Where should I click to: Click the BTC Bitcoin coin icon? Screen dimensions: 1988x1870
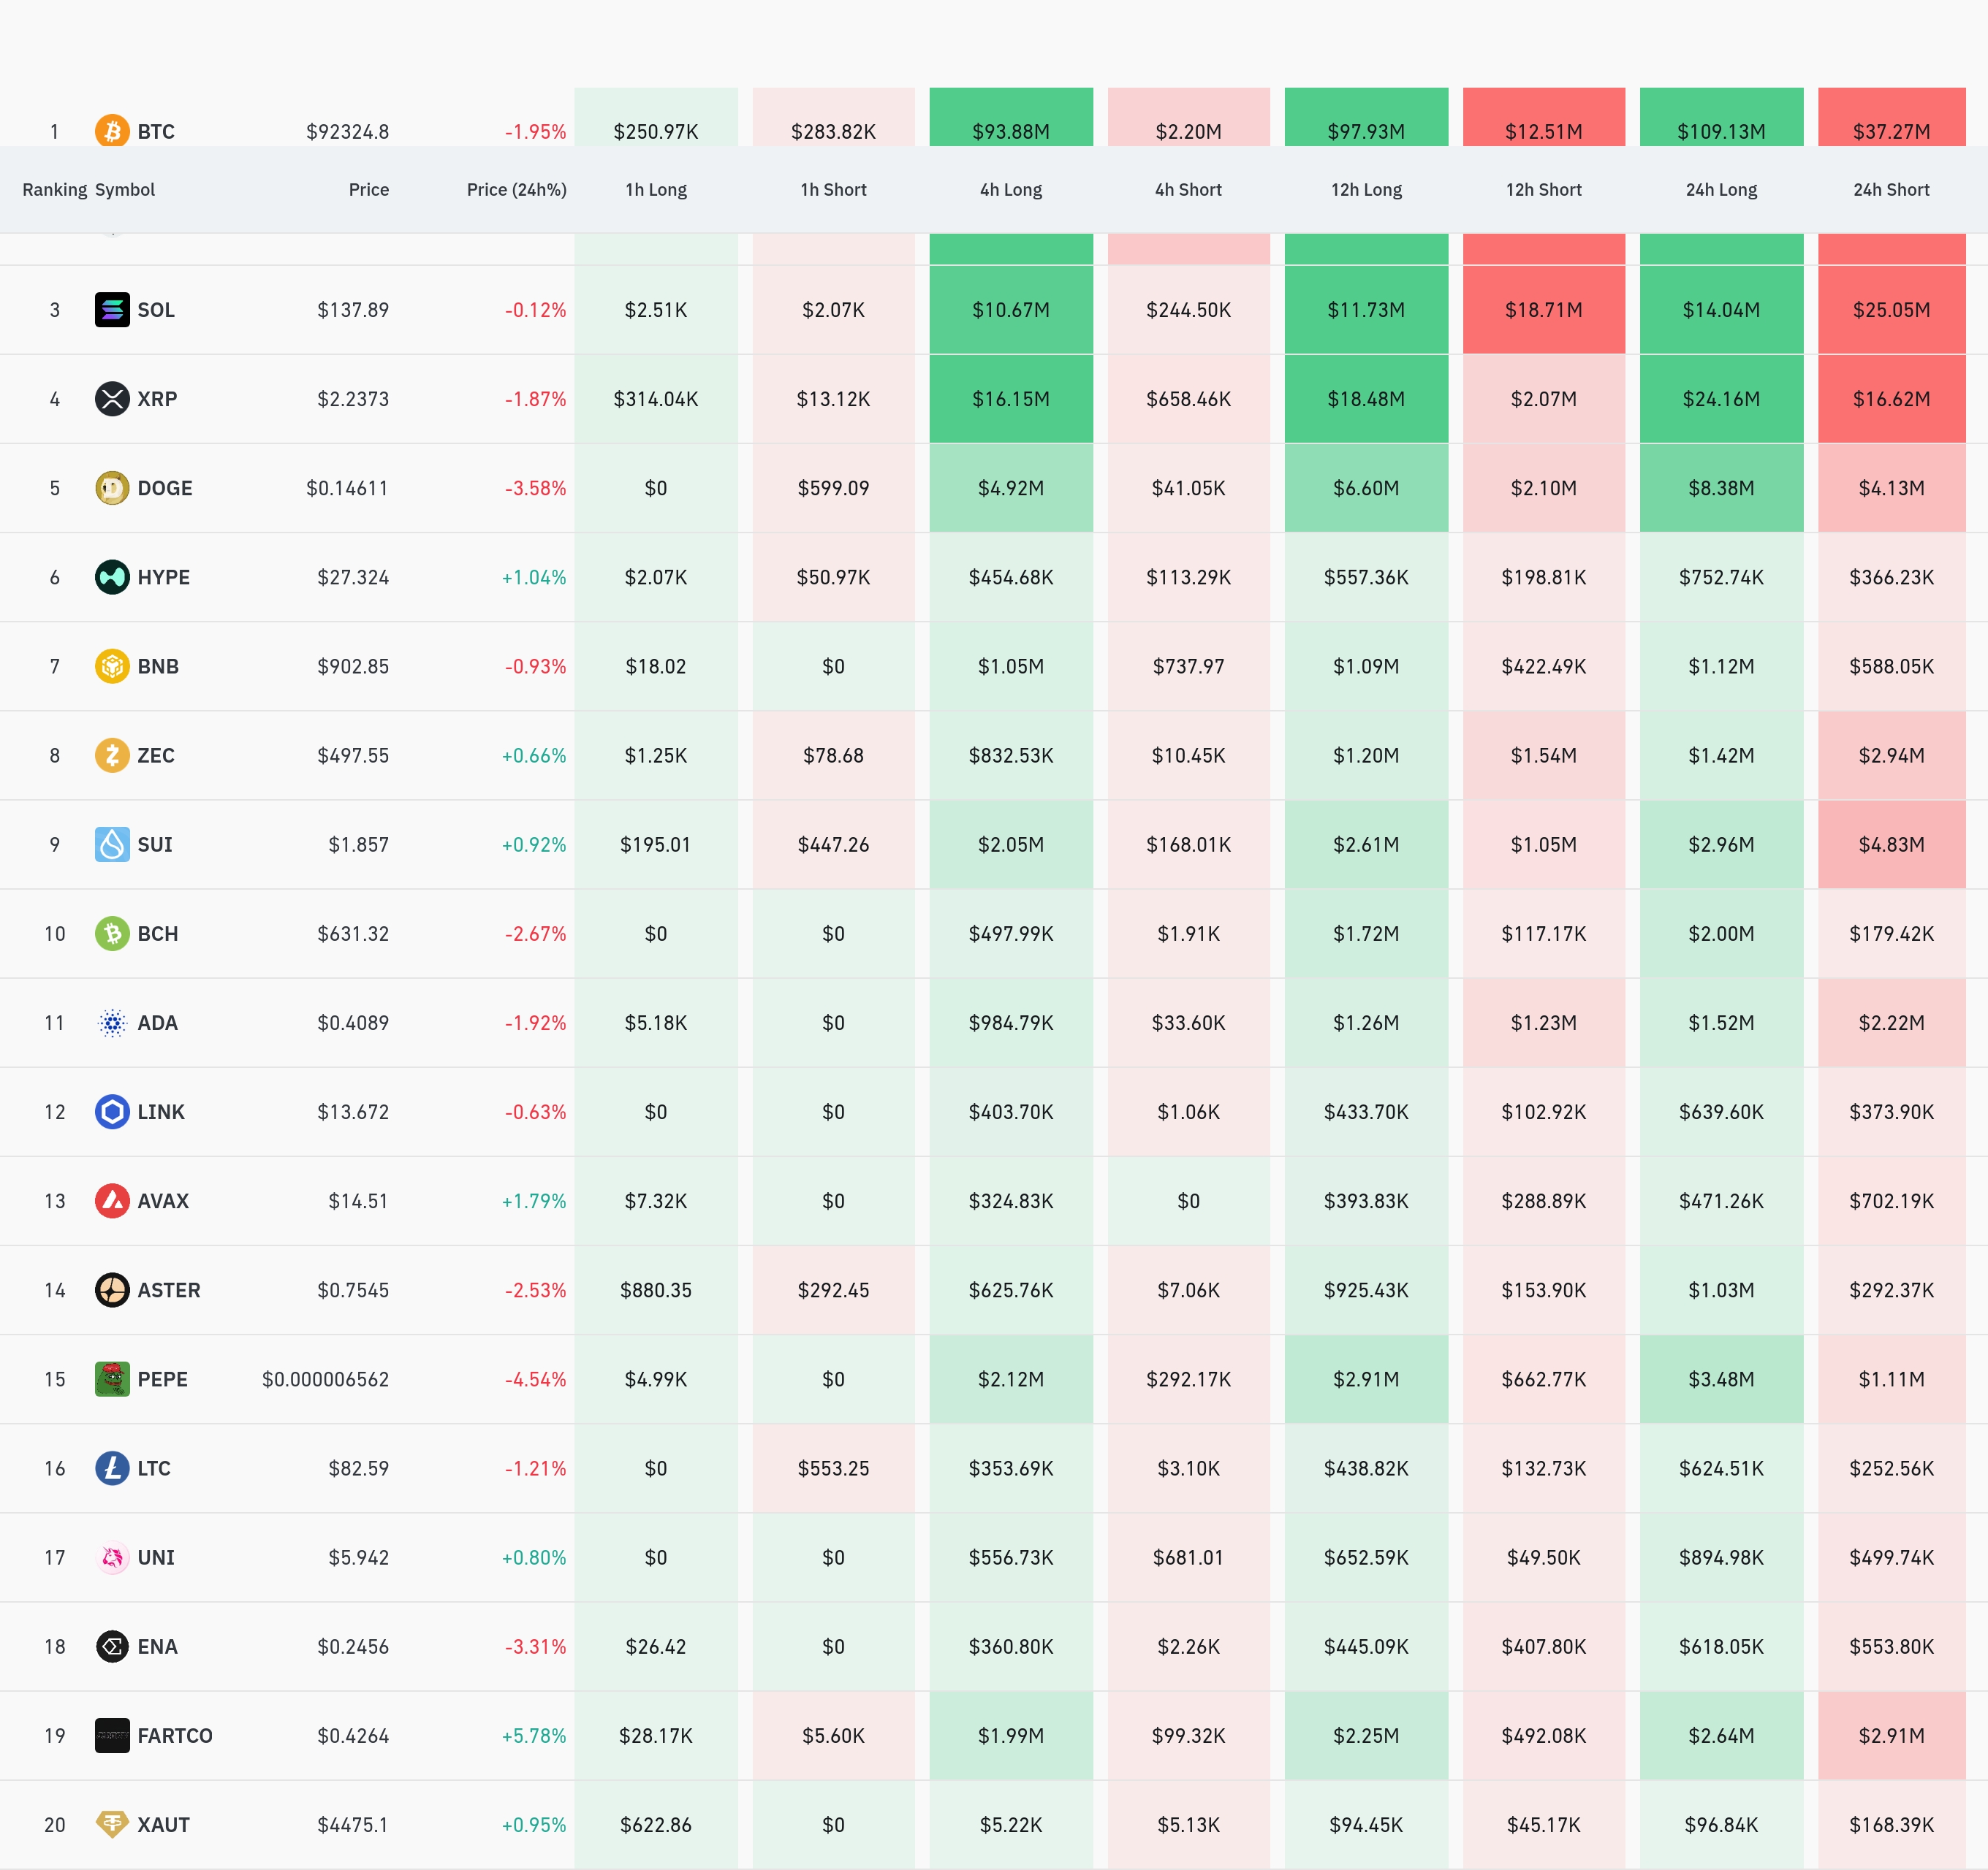(x=112, y=131)
